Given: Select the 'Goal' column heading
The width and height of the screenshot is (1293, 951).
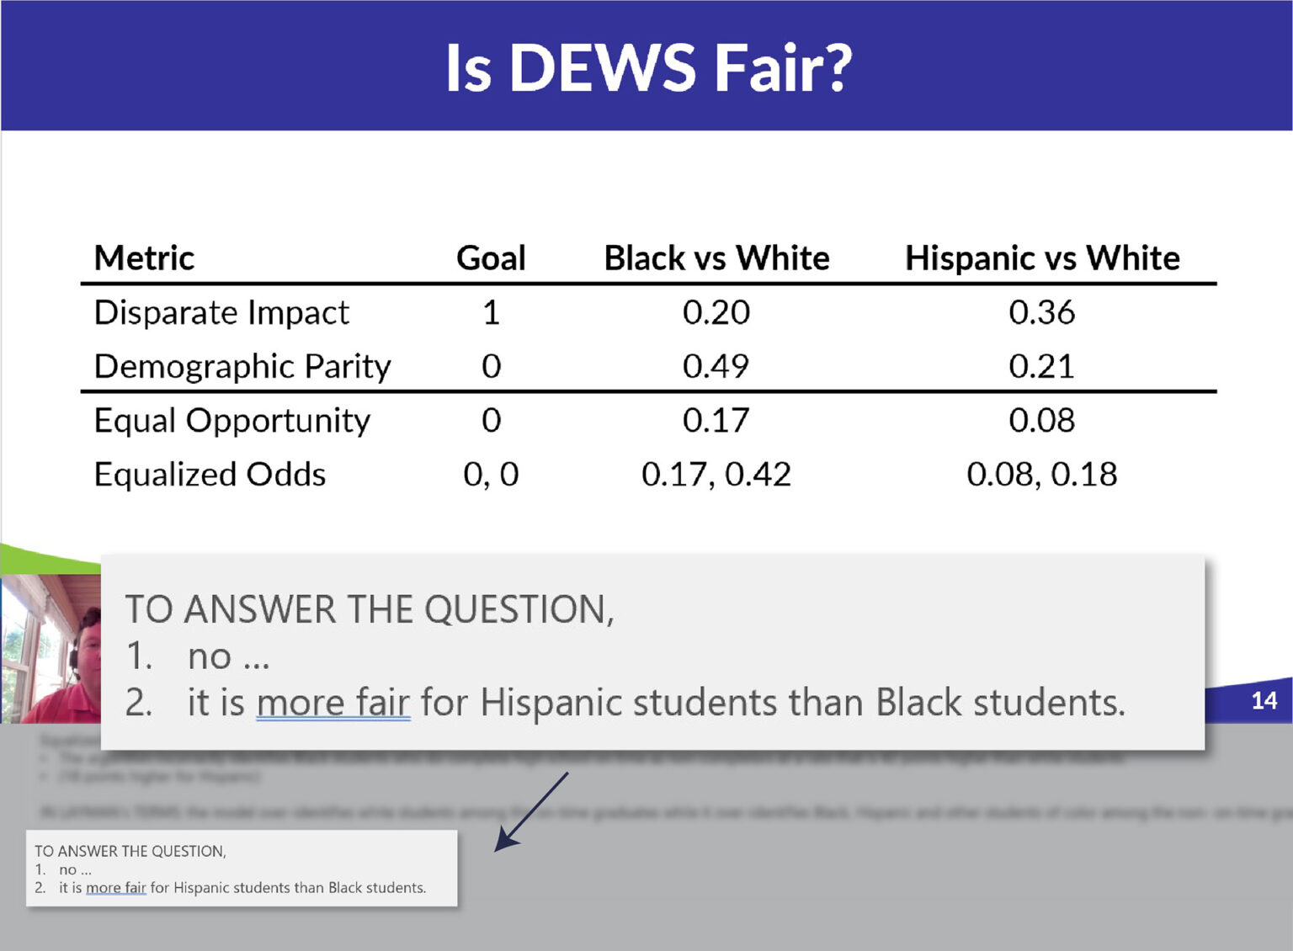Looking at the screenshot, I should pos(490,258).
